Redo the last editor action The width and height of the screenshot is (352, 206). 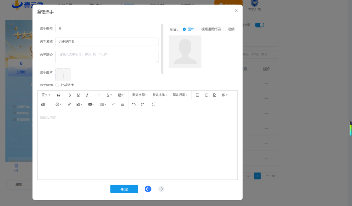(x=142, y=104)
